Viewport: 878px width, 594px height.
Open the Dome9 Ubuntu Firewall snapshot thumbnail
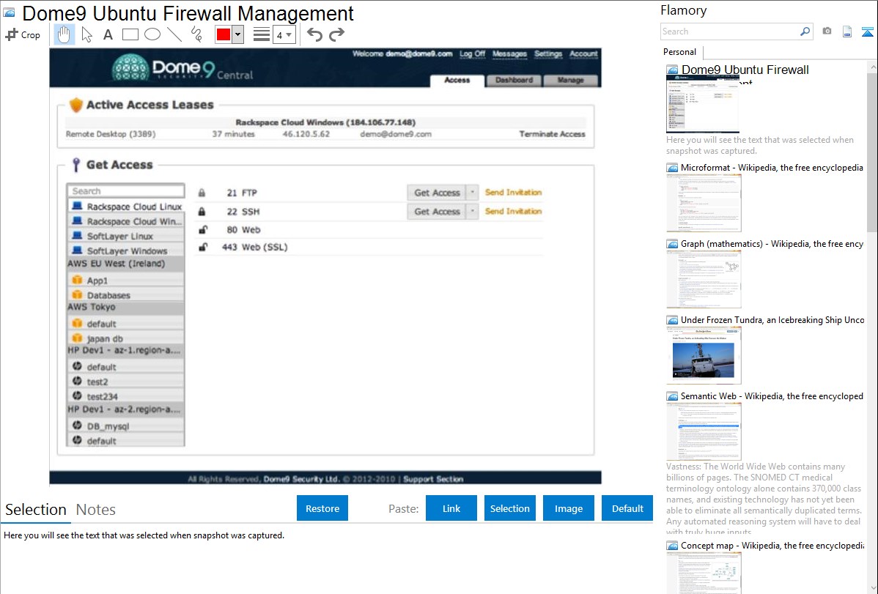703,104
